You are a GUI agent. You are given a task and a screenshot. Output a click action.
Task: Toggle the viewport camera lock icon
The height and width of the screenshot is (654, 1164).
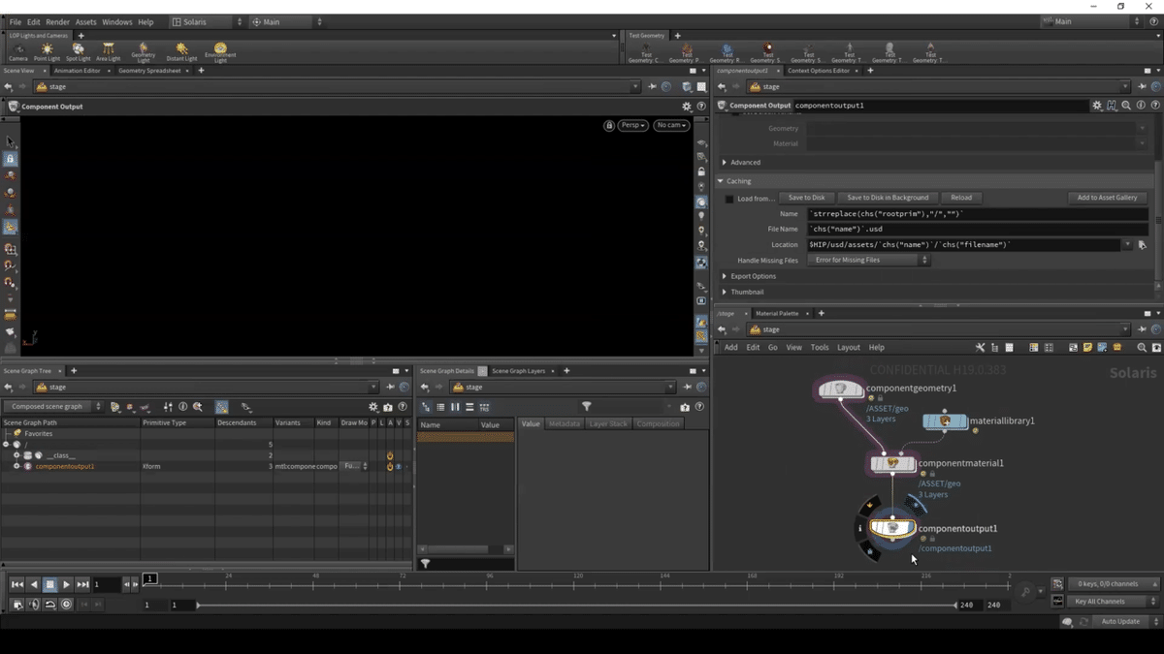(609, 125)
